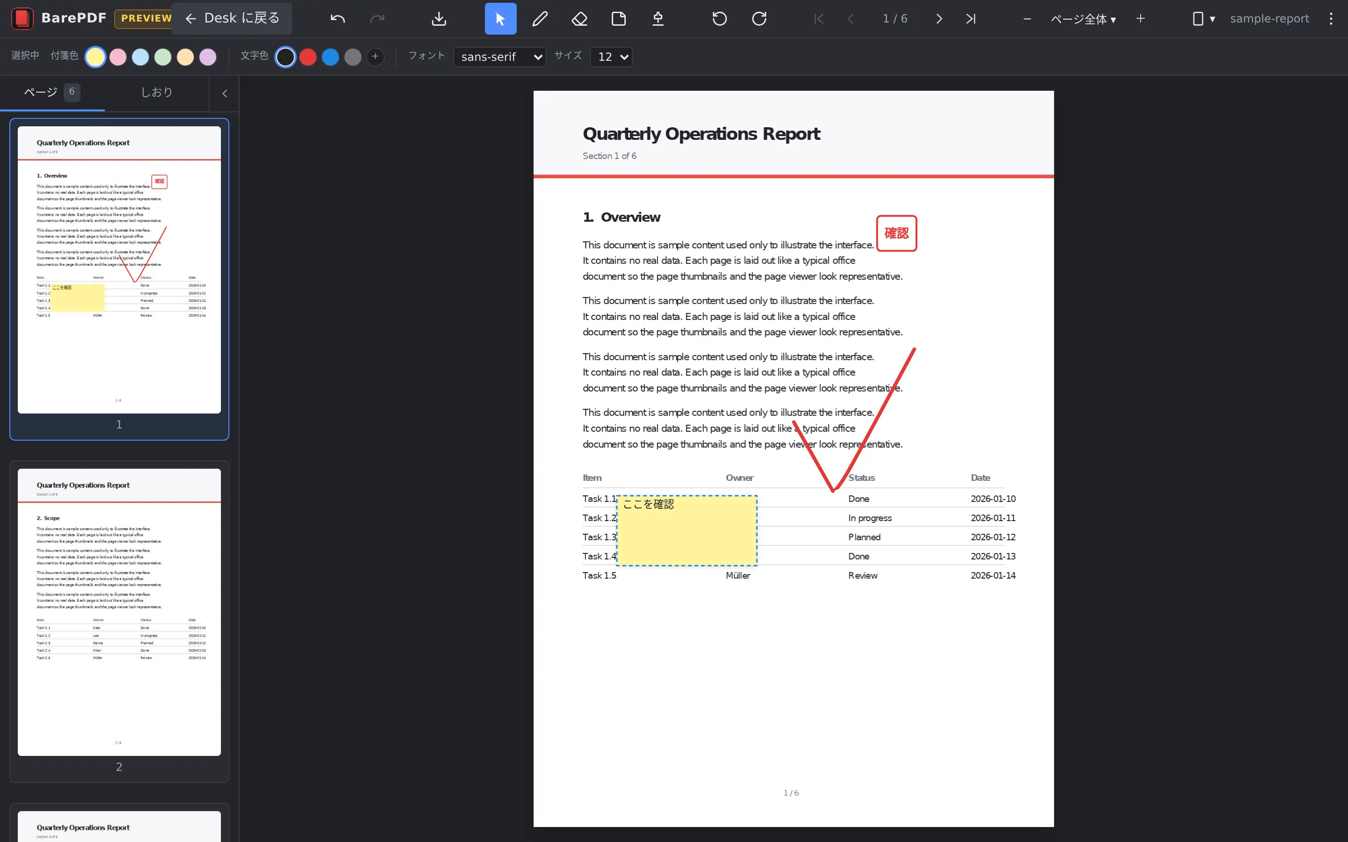
Task: Select the stamp tool
Action: point(658,18)
